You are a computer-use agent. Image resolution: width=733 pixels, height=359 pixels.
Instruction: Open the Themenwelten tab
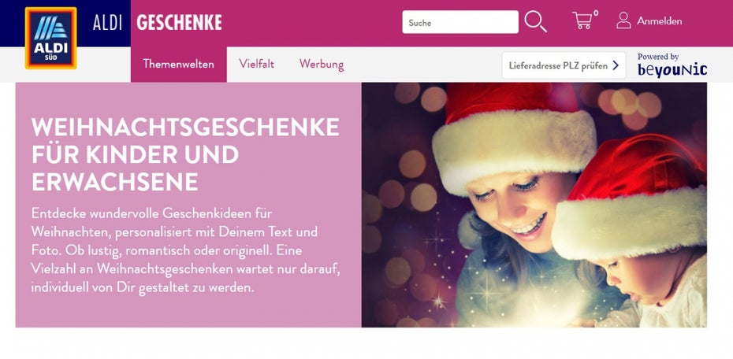tap(179, 64)
